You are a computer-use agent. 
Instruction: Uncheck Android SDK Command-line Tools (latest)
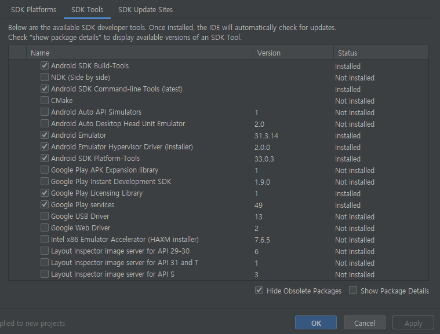(x=44, y=89)
